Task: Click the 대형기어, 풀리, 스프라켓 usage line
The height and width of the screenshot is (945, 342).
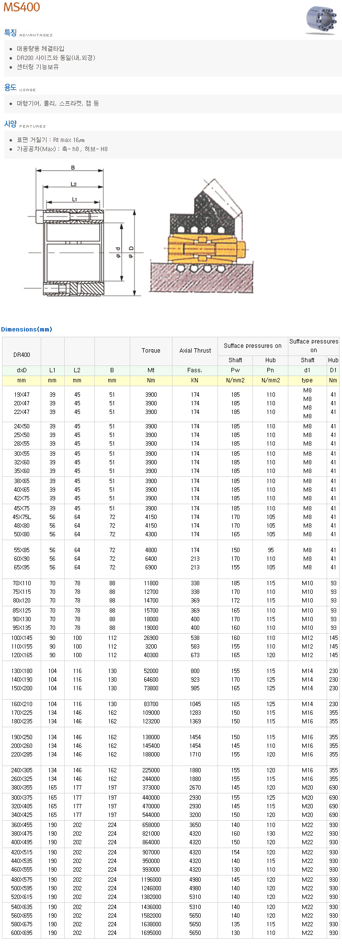Action: [58, 103]
